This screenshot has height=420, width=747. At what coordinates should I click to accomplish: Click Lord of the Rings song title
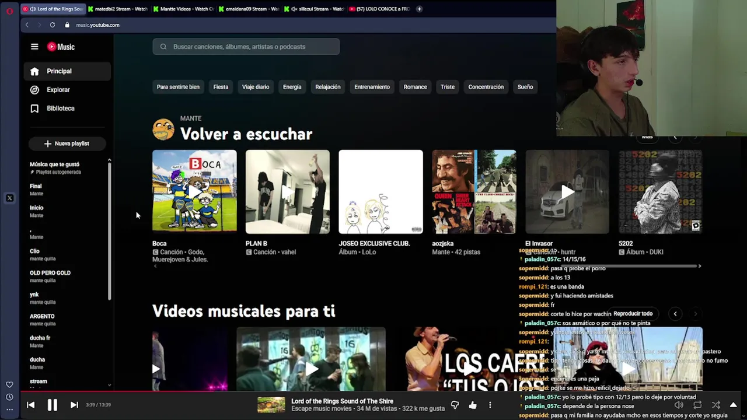(x=342, y=401)
